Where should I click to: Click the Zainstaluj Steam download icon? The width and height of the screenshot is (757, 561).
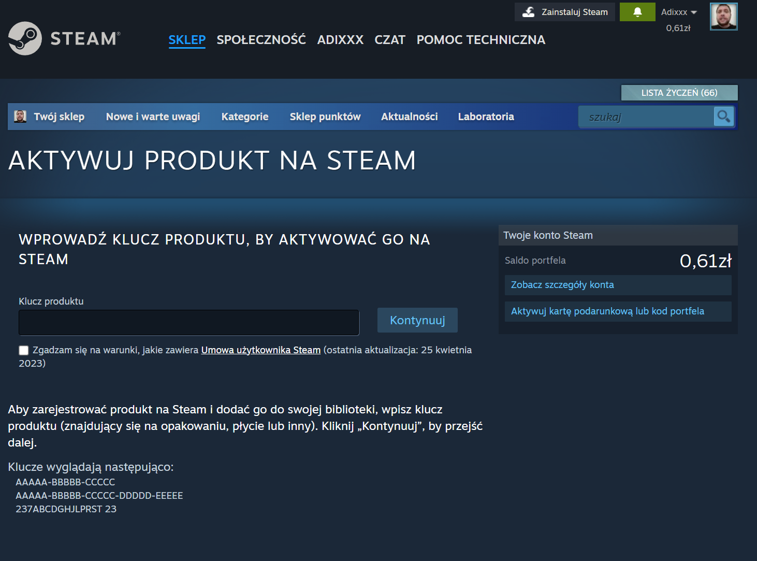(x=528, y=11)
